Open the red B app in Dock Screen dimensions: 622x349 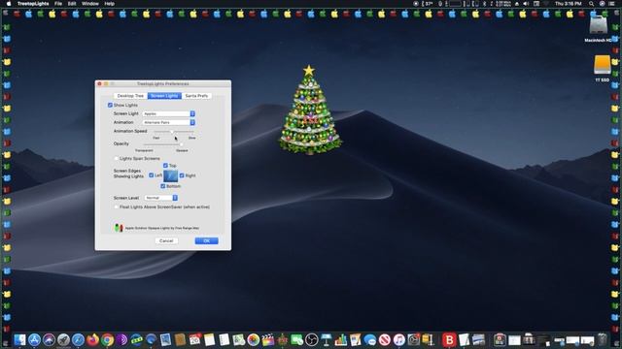coord(449,339)
